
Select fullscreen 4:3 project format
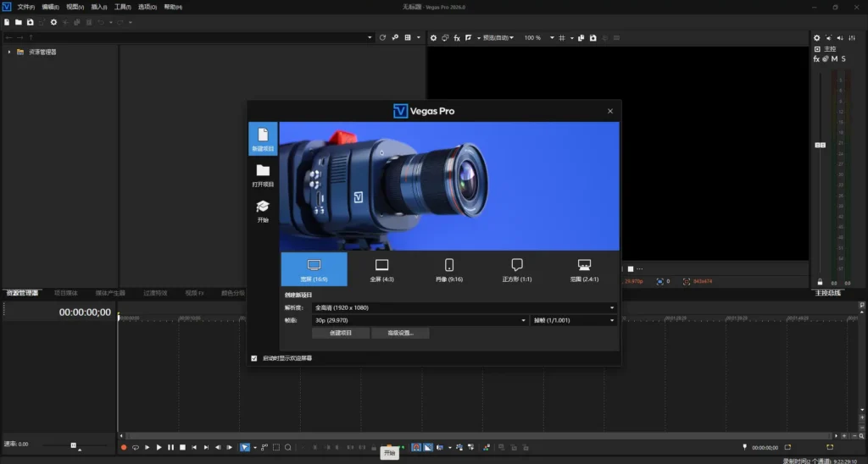[382, 269]
